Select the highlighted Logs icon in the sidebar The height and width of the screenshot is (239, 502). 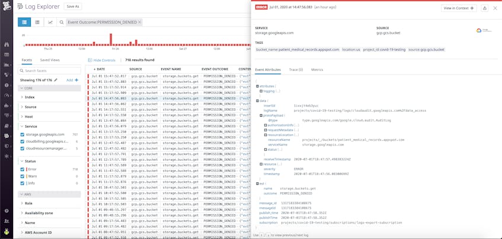(x=7, y=136)
